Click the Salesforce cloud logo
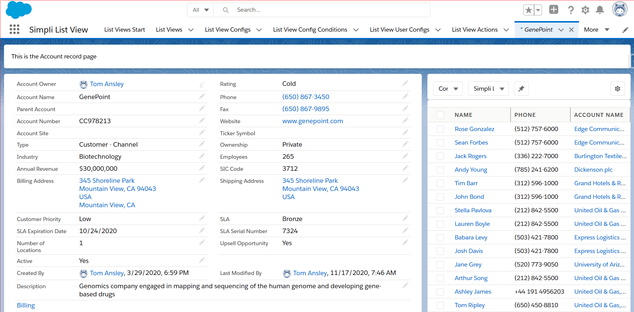634x312 pixels. pos(19,10)
